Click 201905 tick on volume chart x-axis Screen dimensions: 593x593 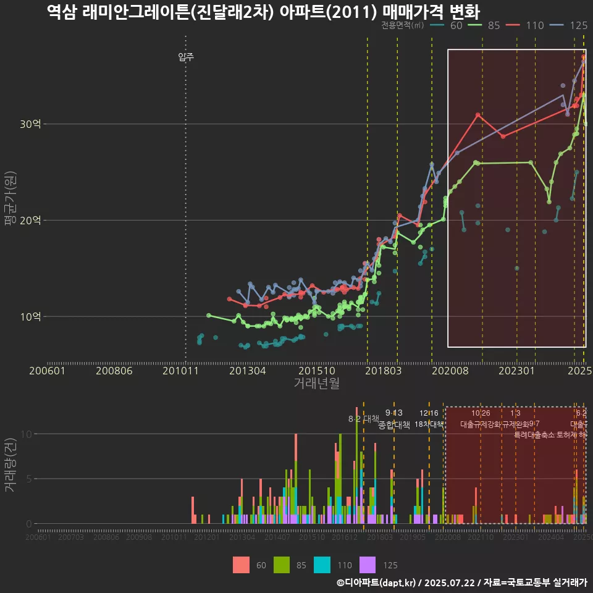(x=413, y=537)
